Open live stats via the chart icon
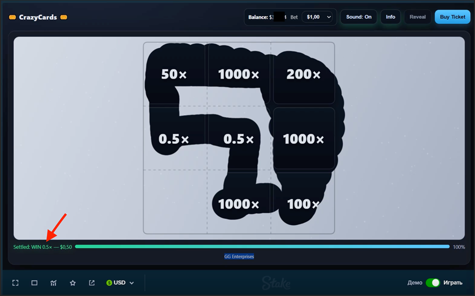The width and height of the screenshot is (475, 296). click(x=54, y=283)
